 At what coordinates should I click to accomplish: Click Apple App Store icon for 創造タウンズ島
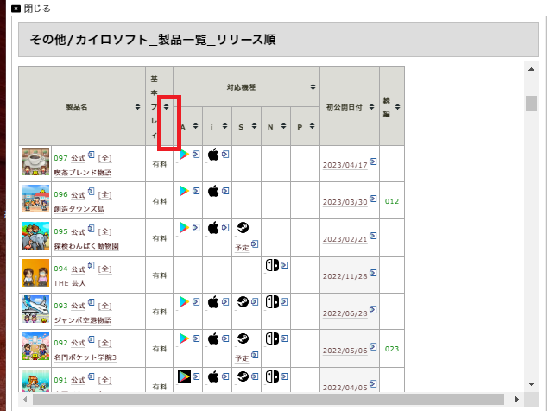(213, 191)
